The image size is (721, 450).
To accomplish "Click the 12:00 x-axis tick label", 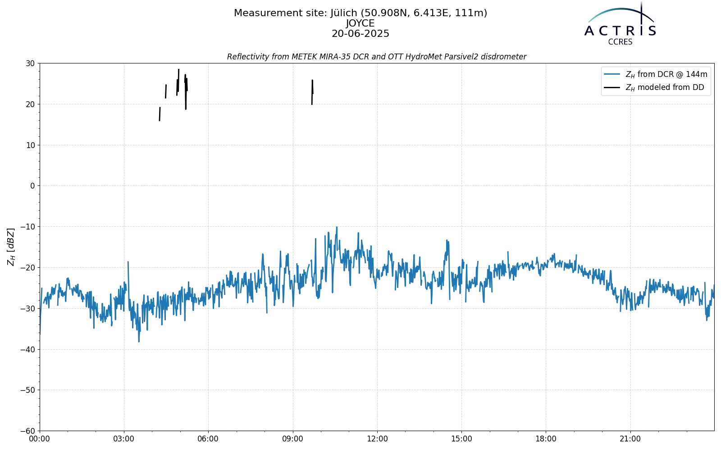I will [377, 439].
